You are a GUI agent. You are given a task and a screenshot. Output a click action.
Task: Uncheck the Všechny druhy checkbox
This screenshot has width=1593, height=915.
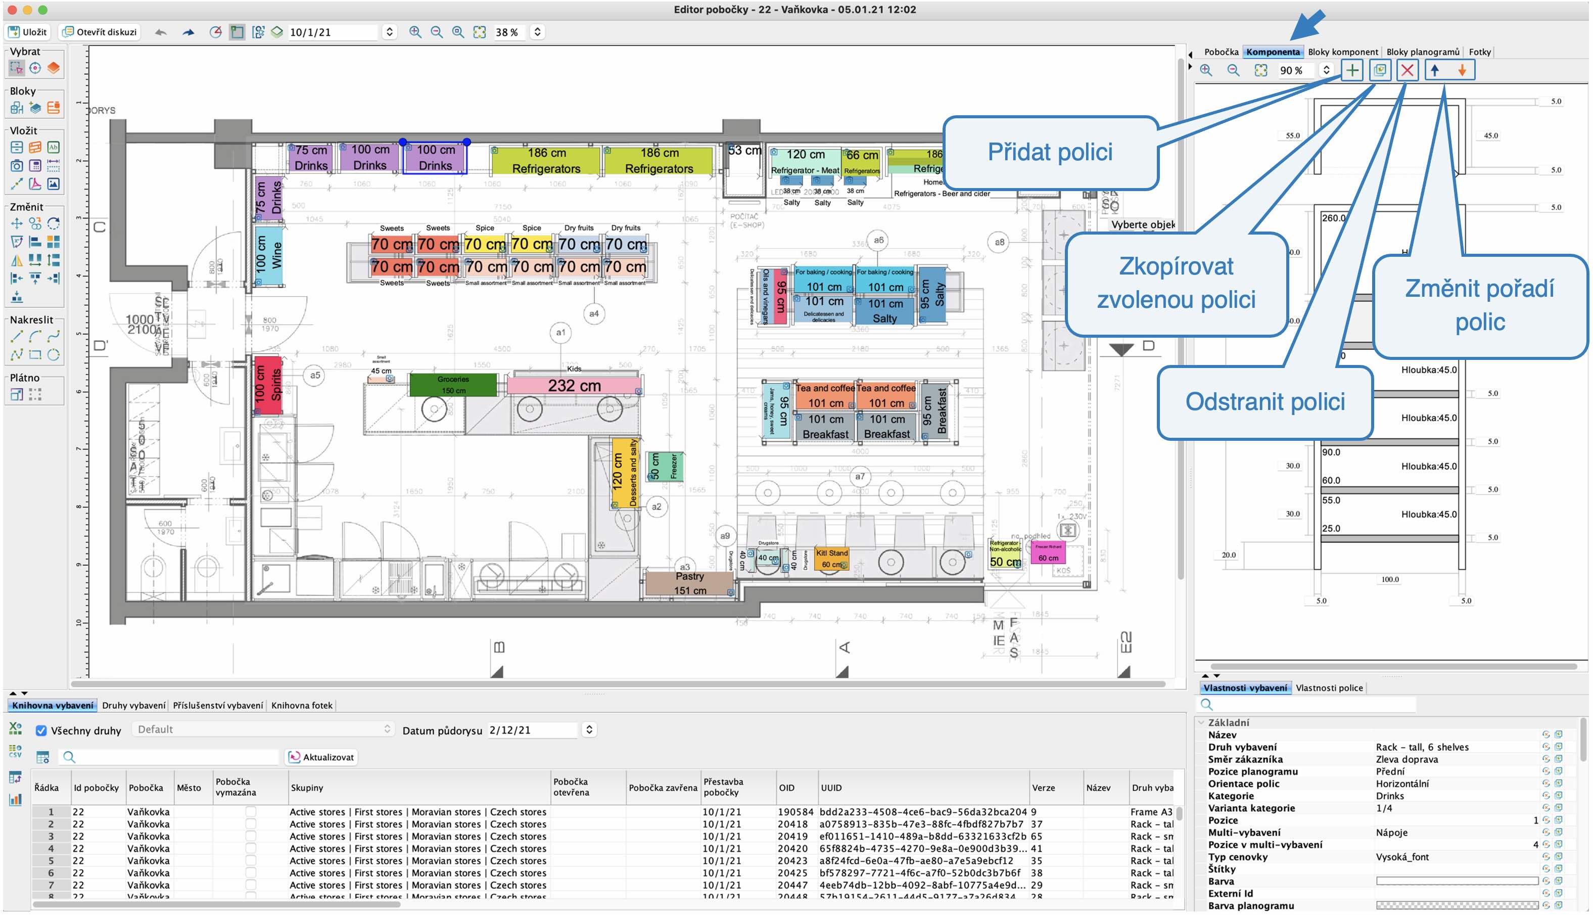tap(41, 730)
